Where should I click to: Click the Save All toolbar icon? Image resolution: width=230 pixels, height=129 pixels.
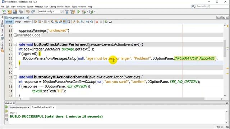click(x=21, y=11)
